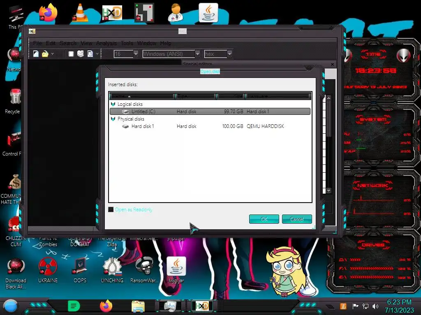Open the File menu in HxD
Viewport: 421px width, 315px height.
[37, 43]
